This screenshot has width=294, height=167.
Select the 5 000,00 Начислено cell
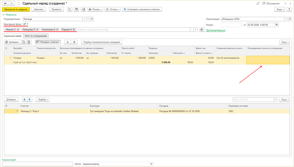(x=159, y=62)
